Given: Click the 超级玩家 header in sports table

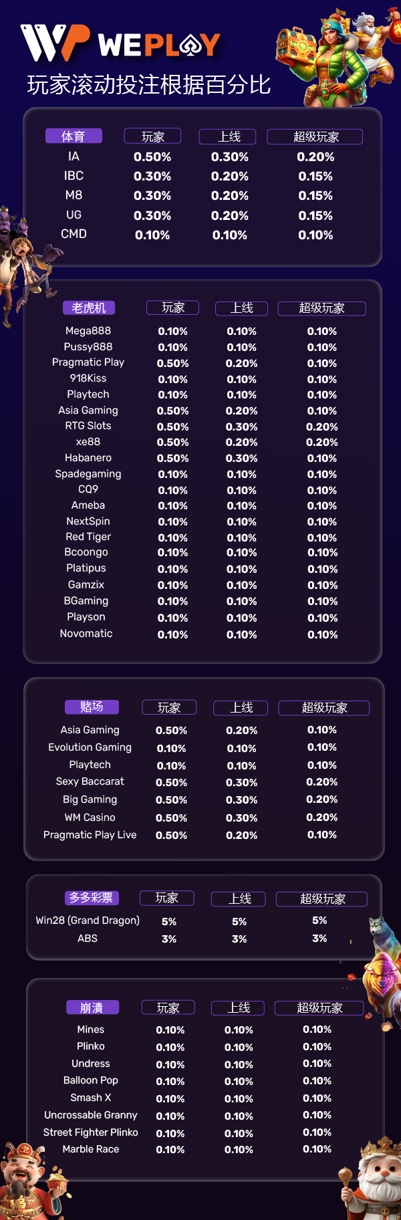Looking at the screenshot, I should [x=315, y=136].
